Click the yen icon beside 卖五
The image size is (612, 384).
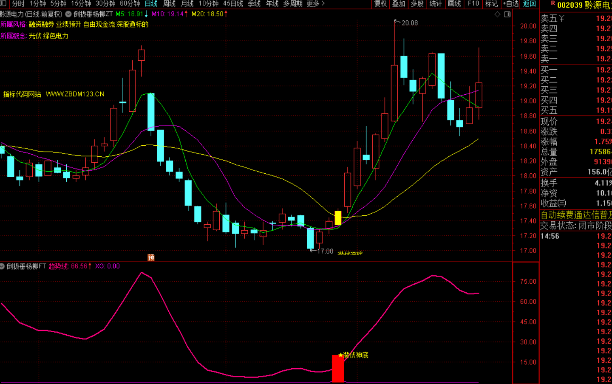click(x=562, y=19)
